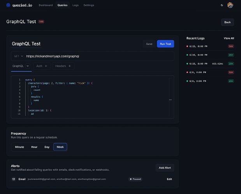241x194 pixels.
Task: Click the pause icon in Paused badge
Action: point(131,179)
